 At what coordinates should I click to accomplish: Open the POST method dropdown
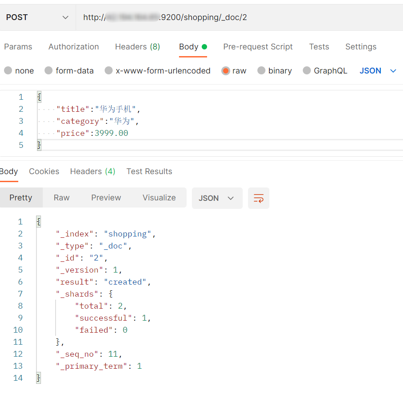pos(37,17)
